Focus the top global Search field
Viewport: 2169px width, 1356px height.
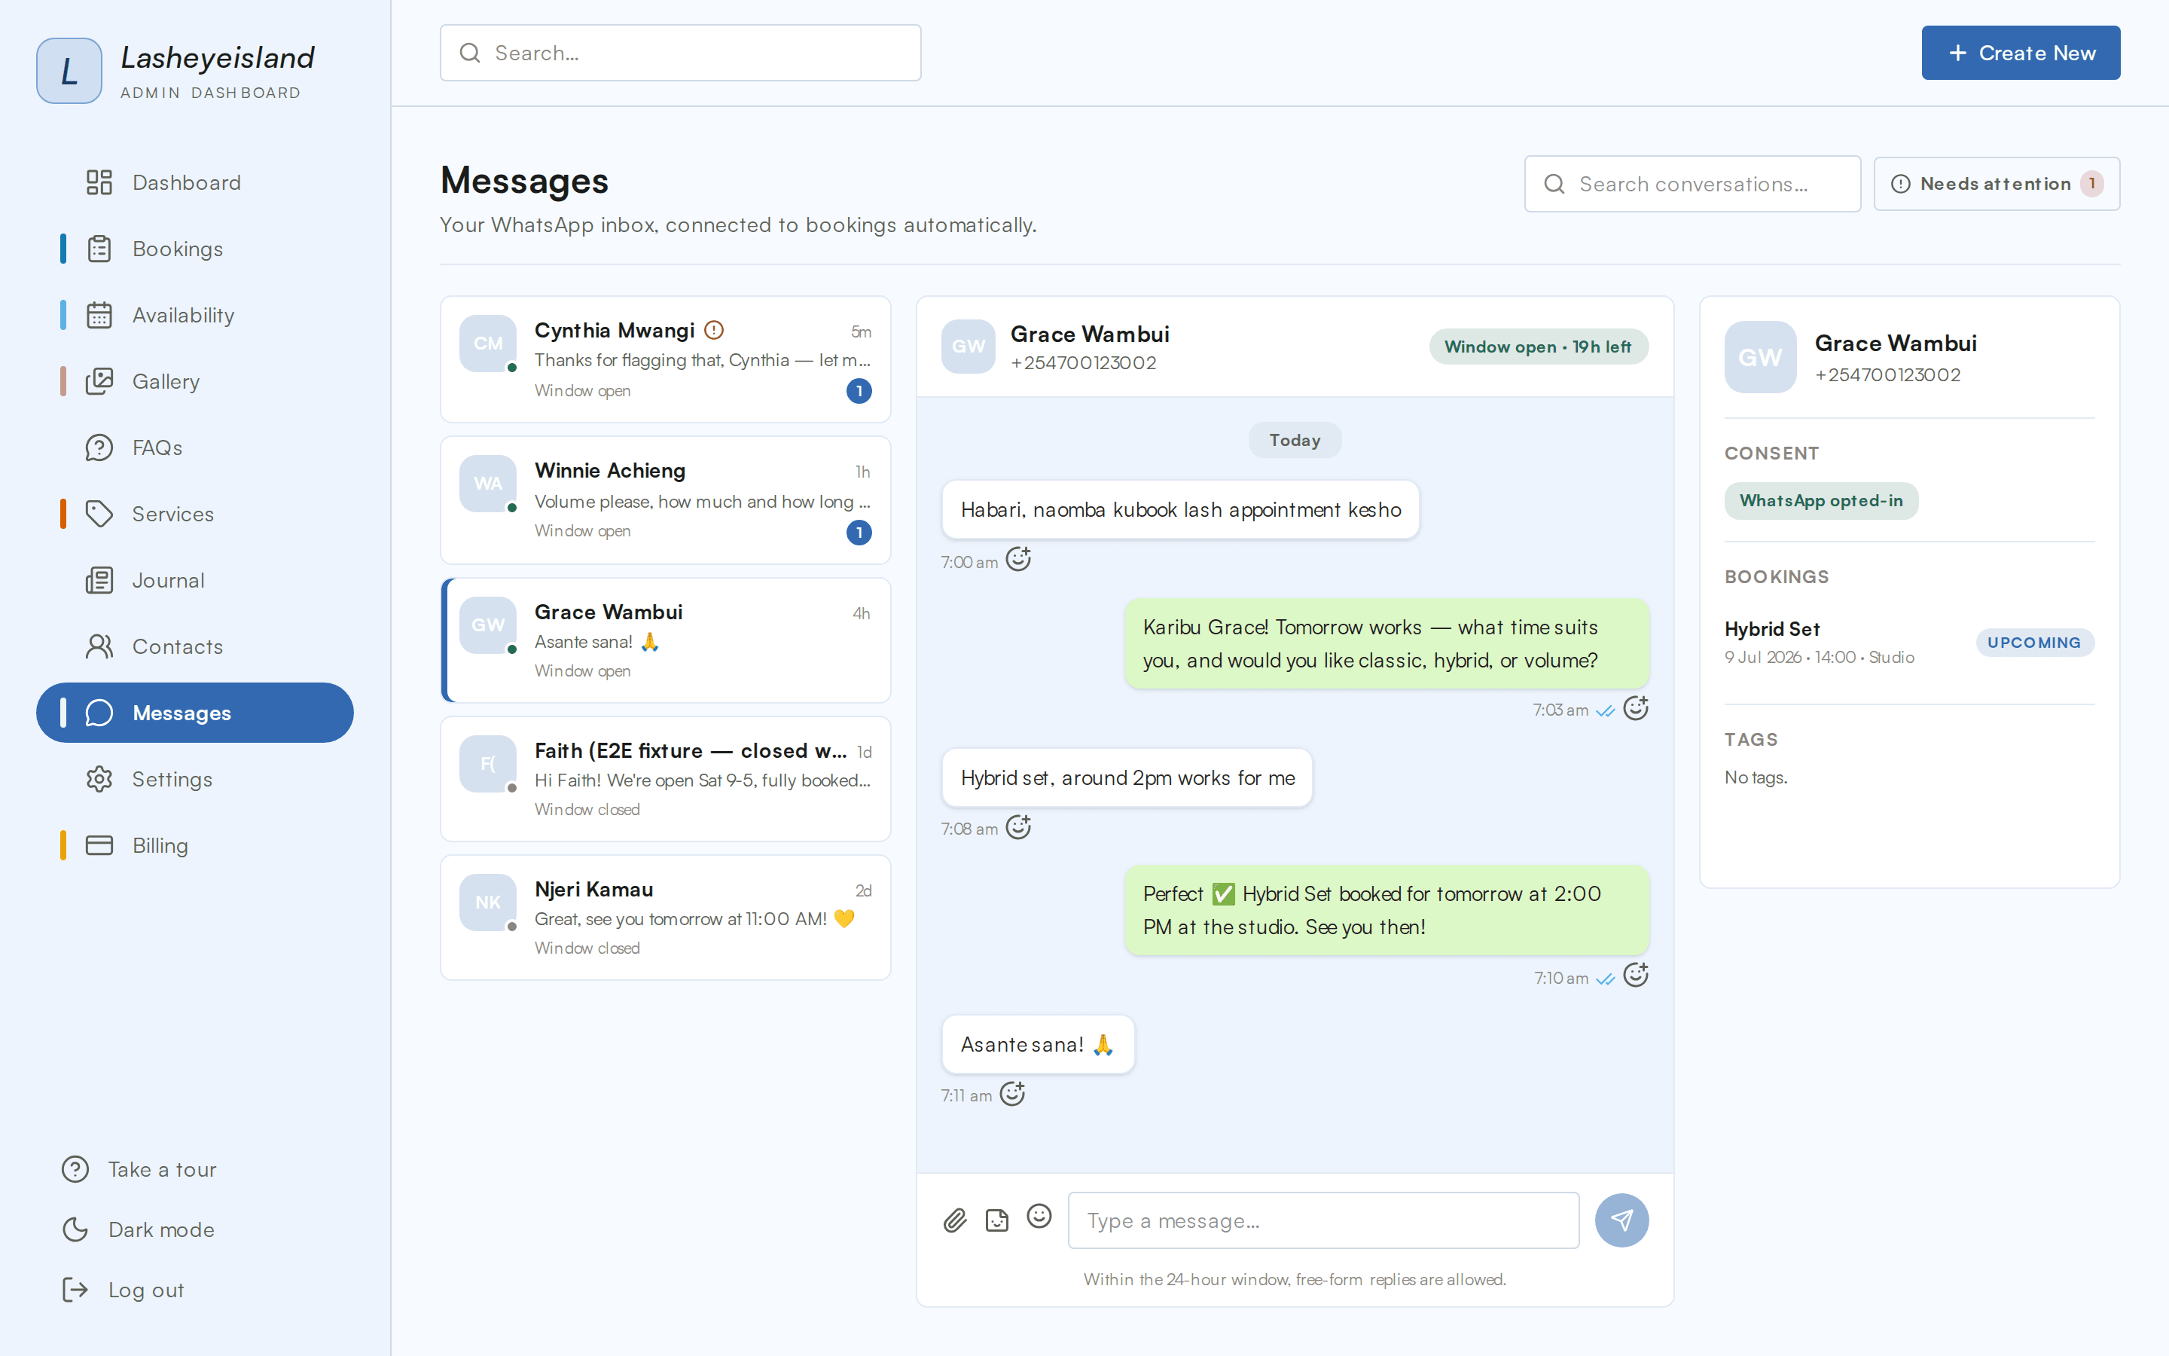coord(680,53)
